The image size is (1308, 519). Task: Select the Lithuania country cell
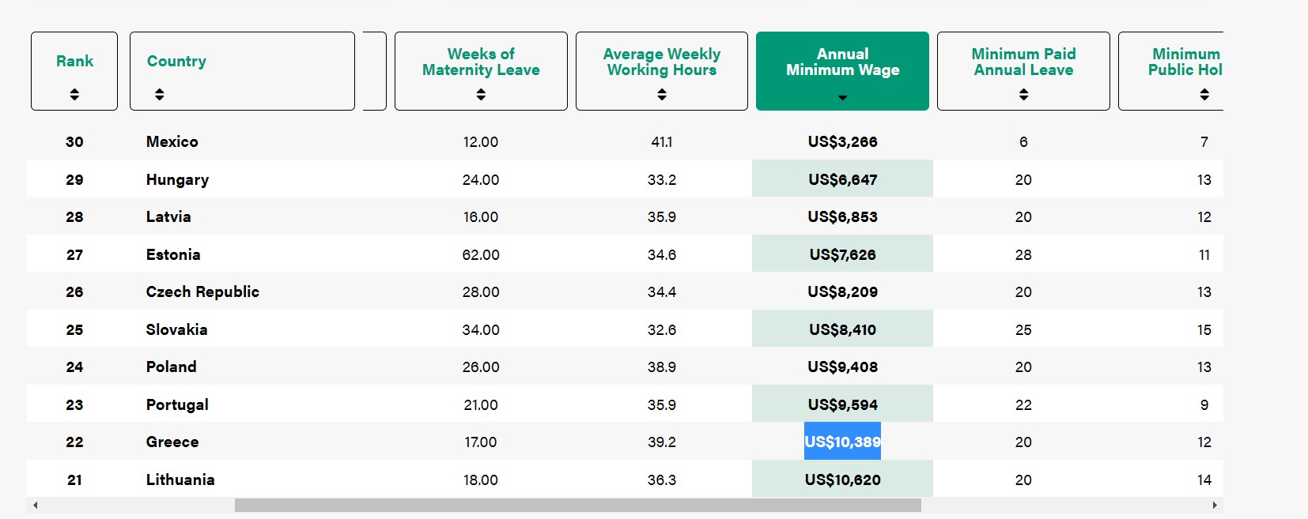[x=180, y=480]
